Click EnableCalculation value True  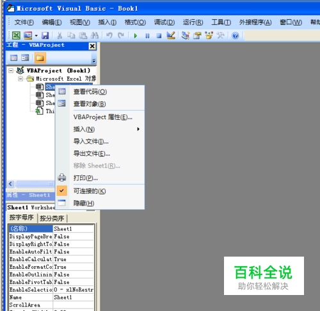pos(73,259)
